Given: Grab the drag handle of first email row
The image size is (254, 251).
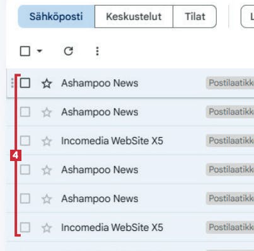Looking at the screenshot, I should pos(12,83).
